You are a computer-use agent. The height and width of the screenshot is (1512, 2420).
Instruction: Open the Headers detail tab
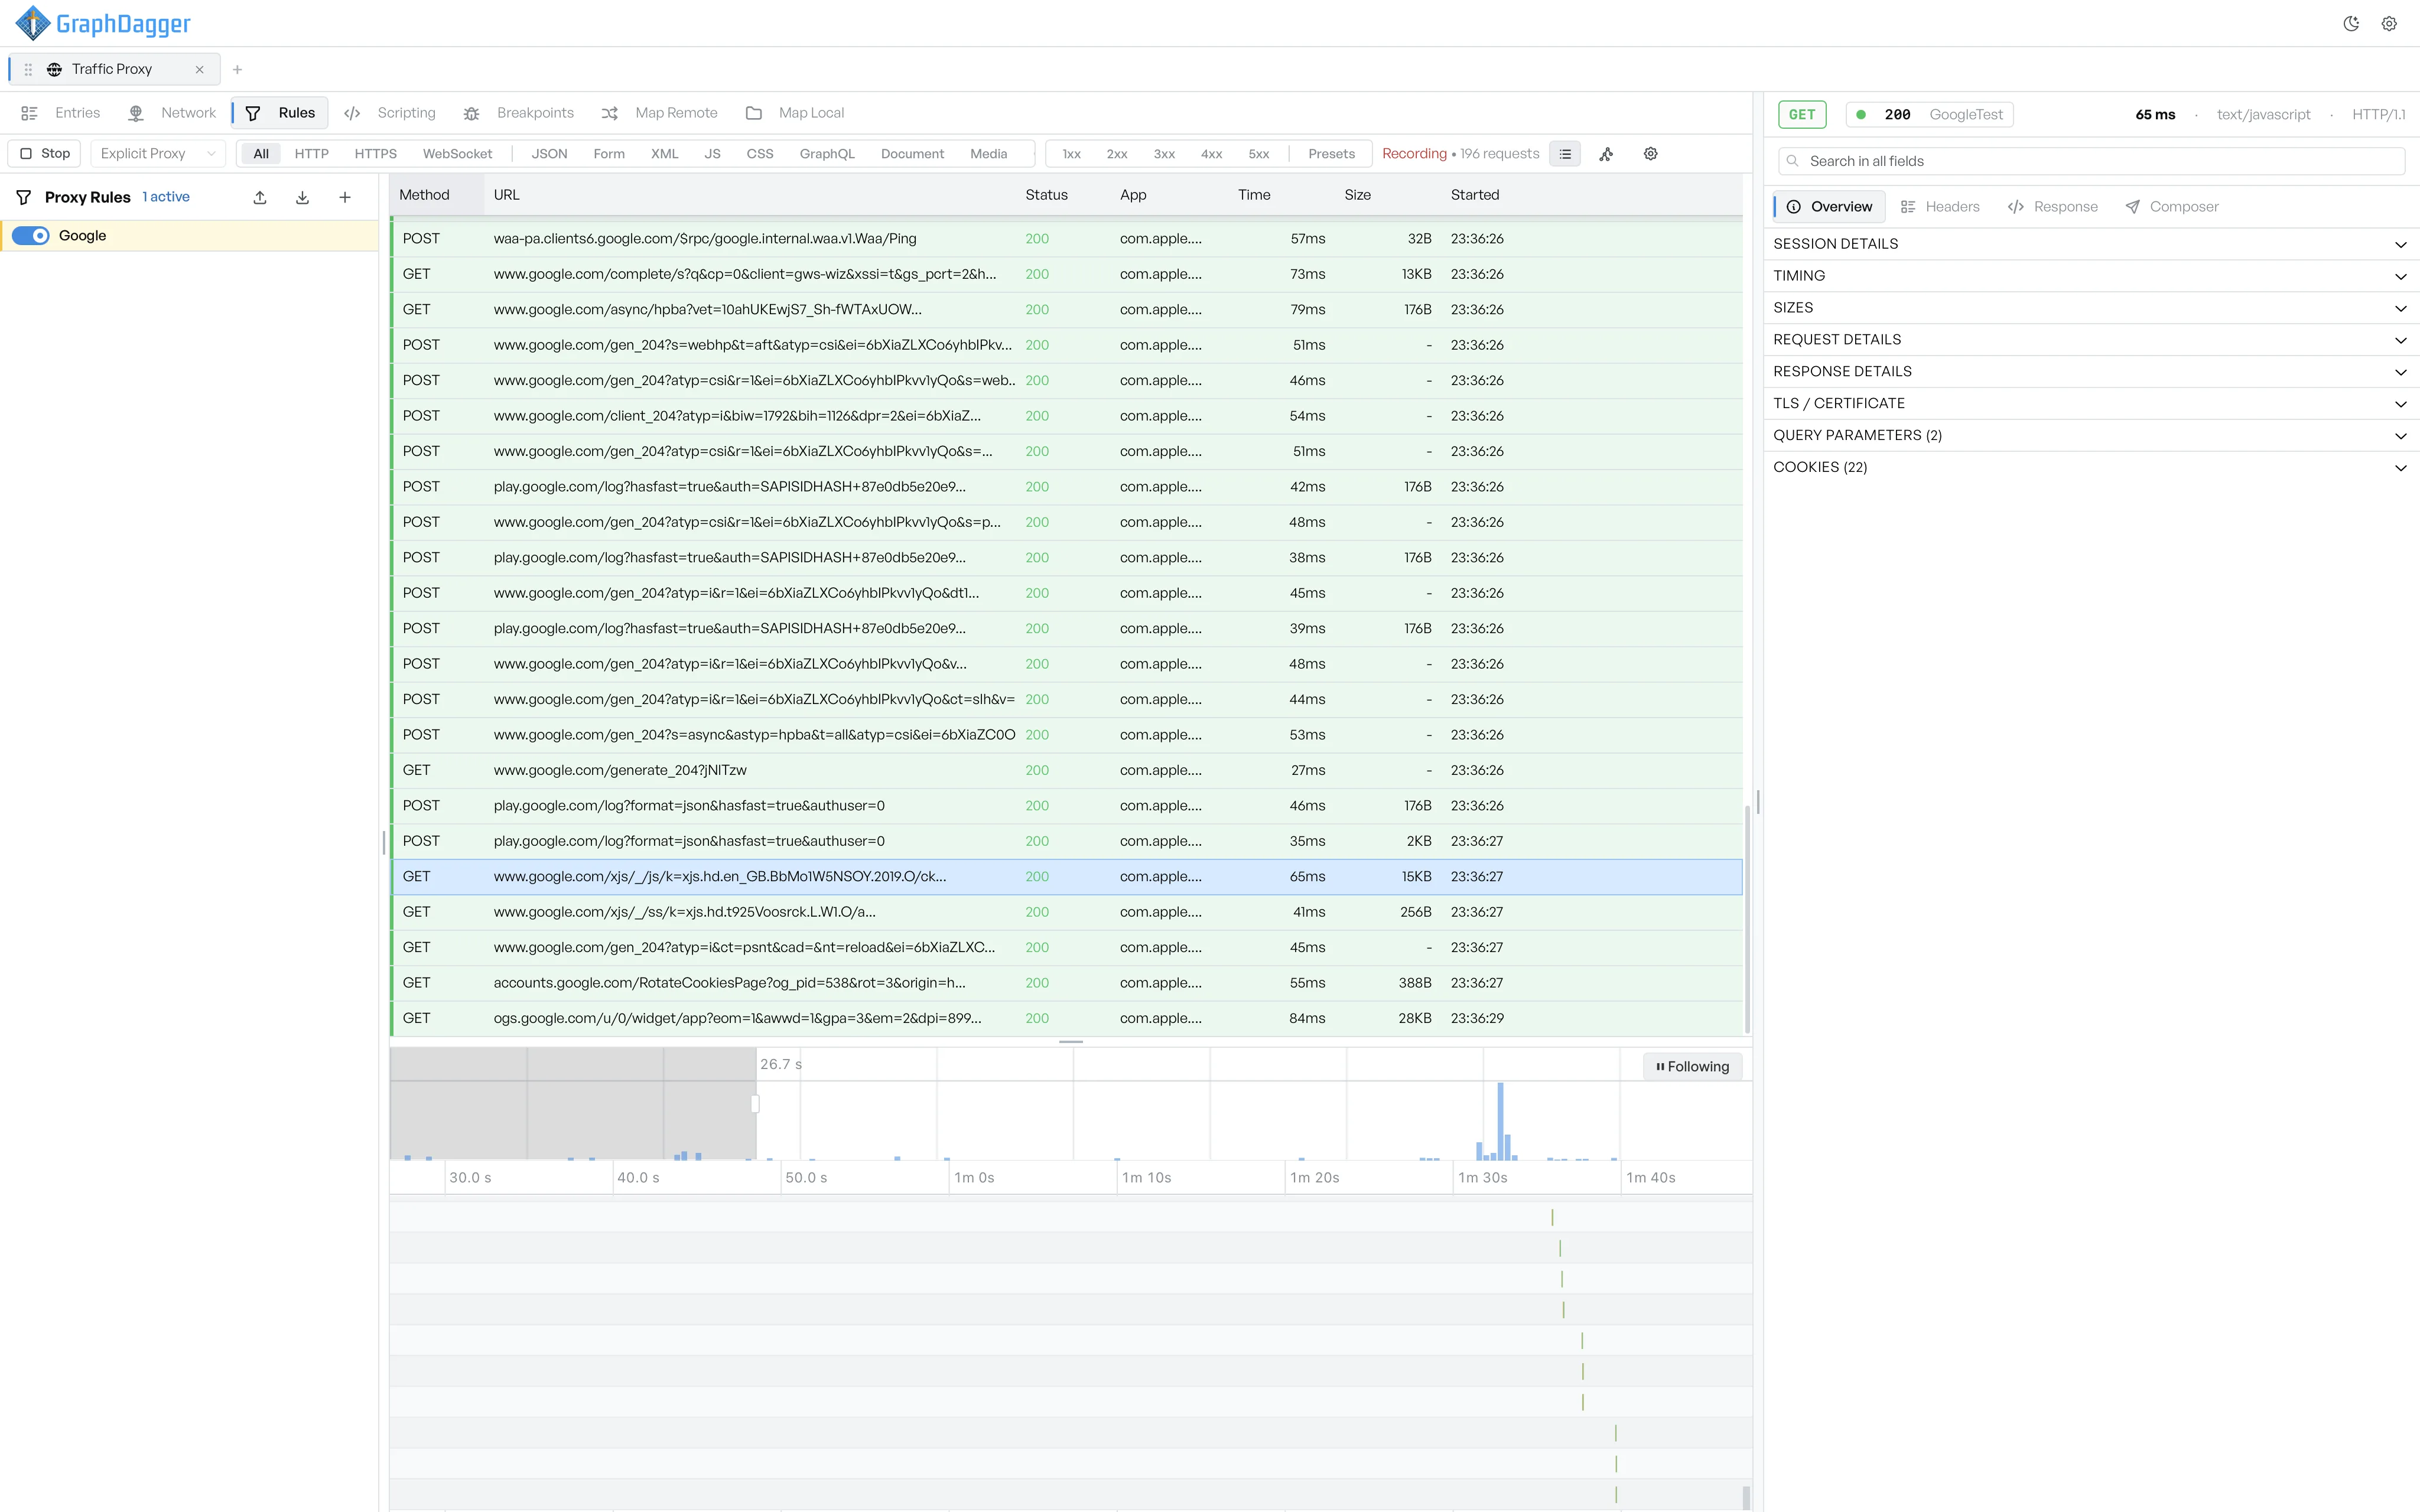[x=1940, y=207]
